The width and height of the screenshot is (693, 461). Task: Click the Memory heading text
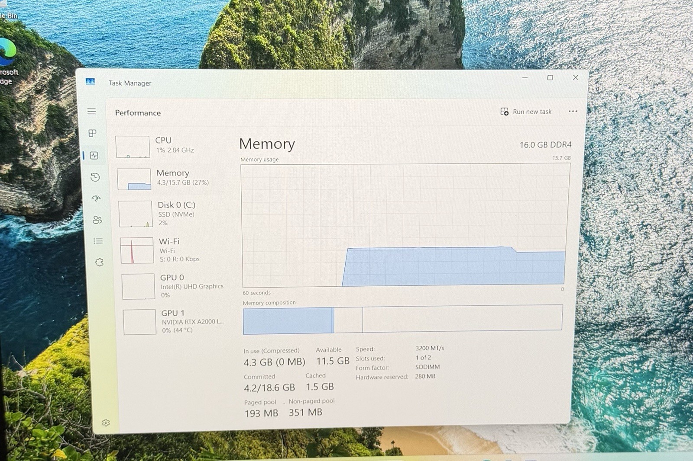point(267,144)
